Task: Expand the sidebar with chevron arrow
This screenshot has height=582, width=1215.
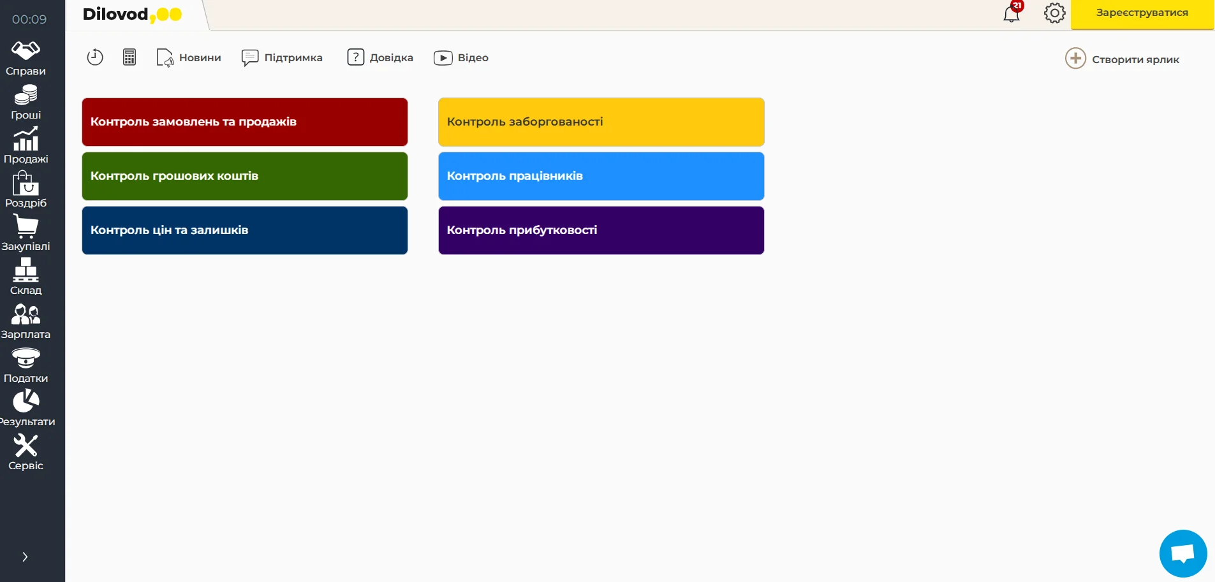Action: tap(25, 557)
